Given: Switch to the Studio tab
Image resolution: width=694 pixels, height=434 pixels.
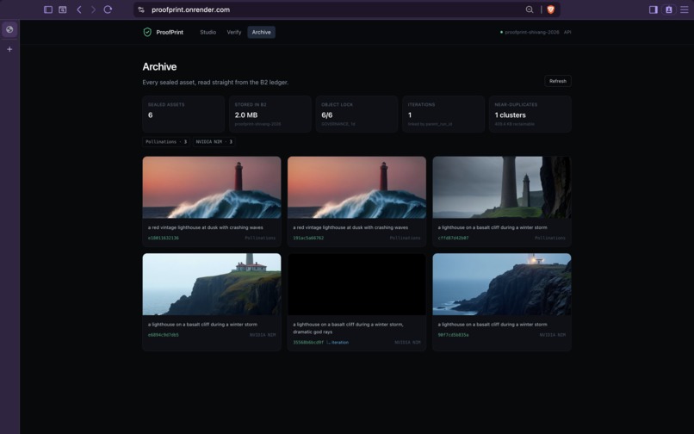Looking at the screenshot, I should [208, 32].
